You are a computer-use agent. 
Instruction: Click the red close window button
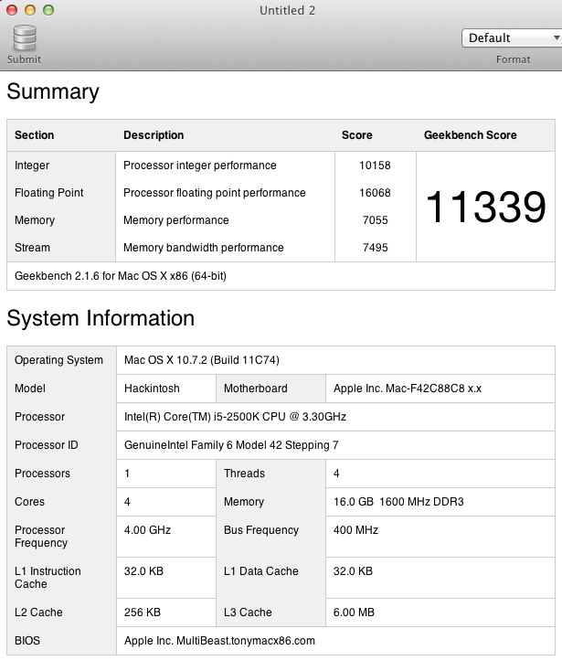click(12, 10)
